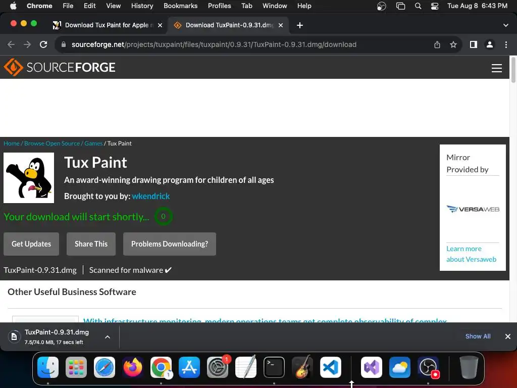
Task: Click Learn more about Versaweb link
Action: click(x=471, y=254)
